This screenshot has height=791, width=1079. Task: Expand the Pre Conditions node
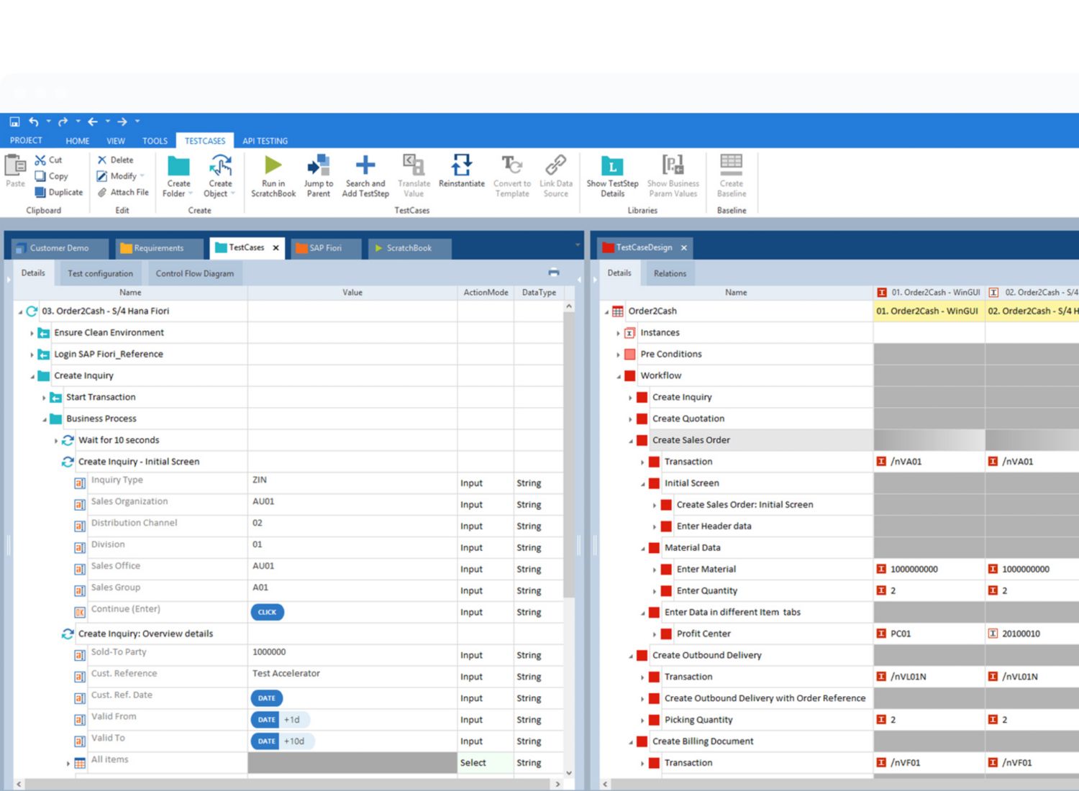[x=618, y=355]
